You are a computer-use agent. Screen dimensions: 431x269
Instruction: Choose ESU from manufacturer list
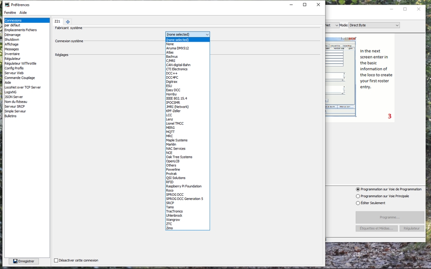coord(187,86)
